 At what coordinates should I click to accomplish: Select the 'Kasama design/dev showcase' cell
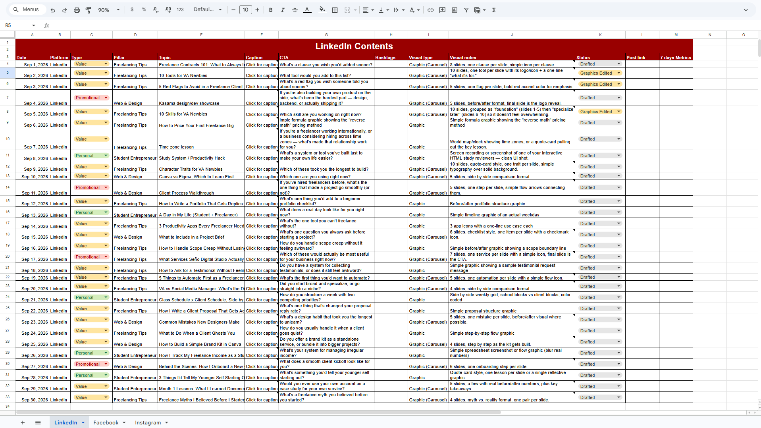coord(201,98)
